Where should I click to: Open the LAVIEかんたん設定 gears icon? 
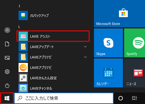[x=23, y=78]
